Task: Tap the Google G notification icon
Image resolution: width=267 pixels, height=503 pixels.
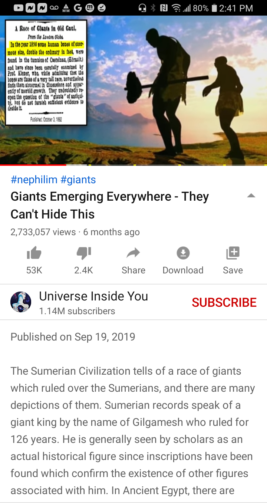Action: pos(78,8)
